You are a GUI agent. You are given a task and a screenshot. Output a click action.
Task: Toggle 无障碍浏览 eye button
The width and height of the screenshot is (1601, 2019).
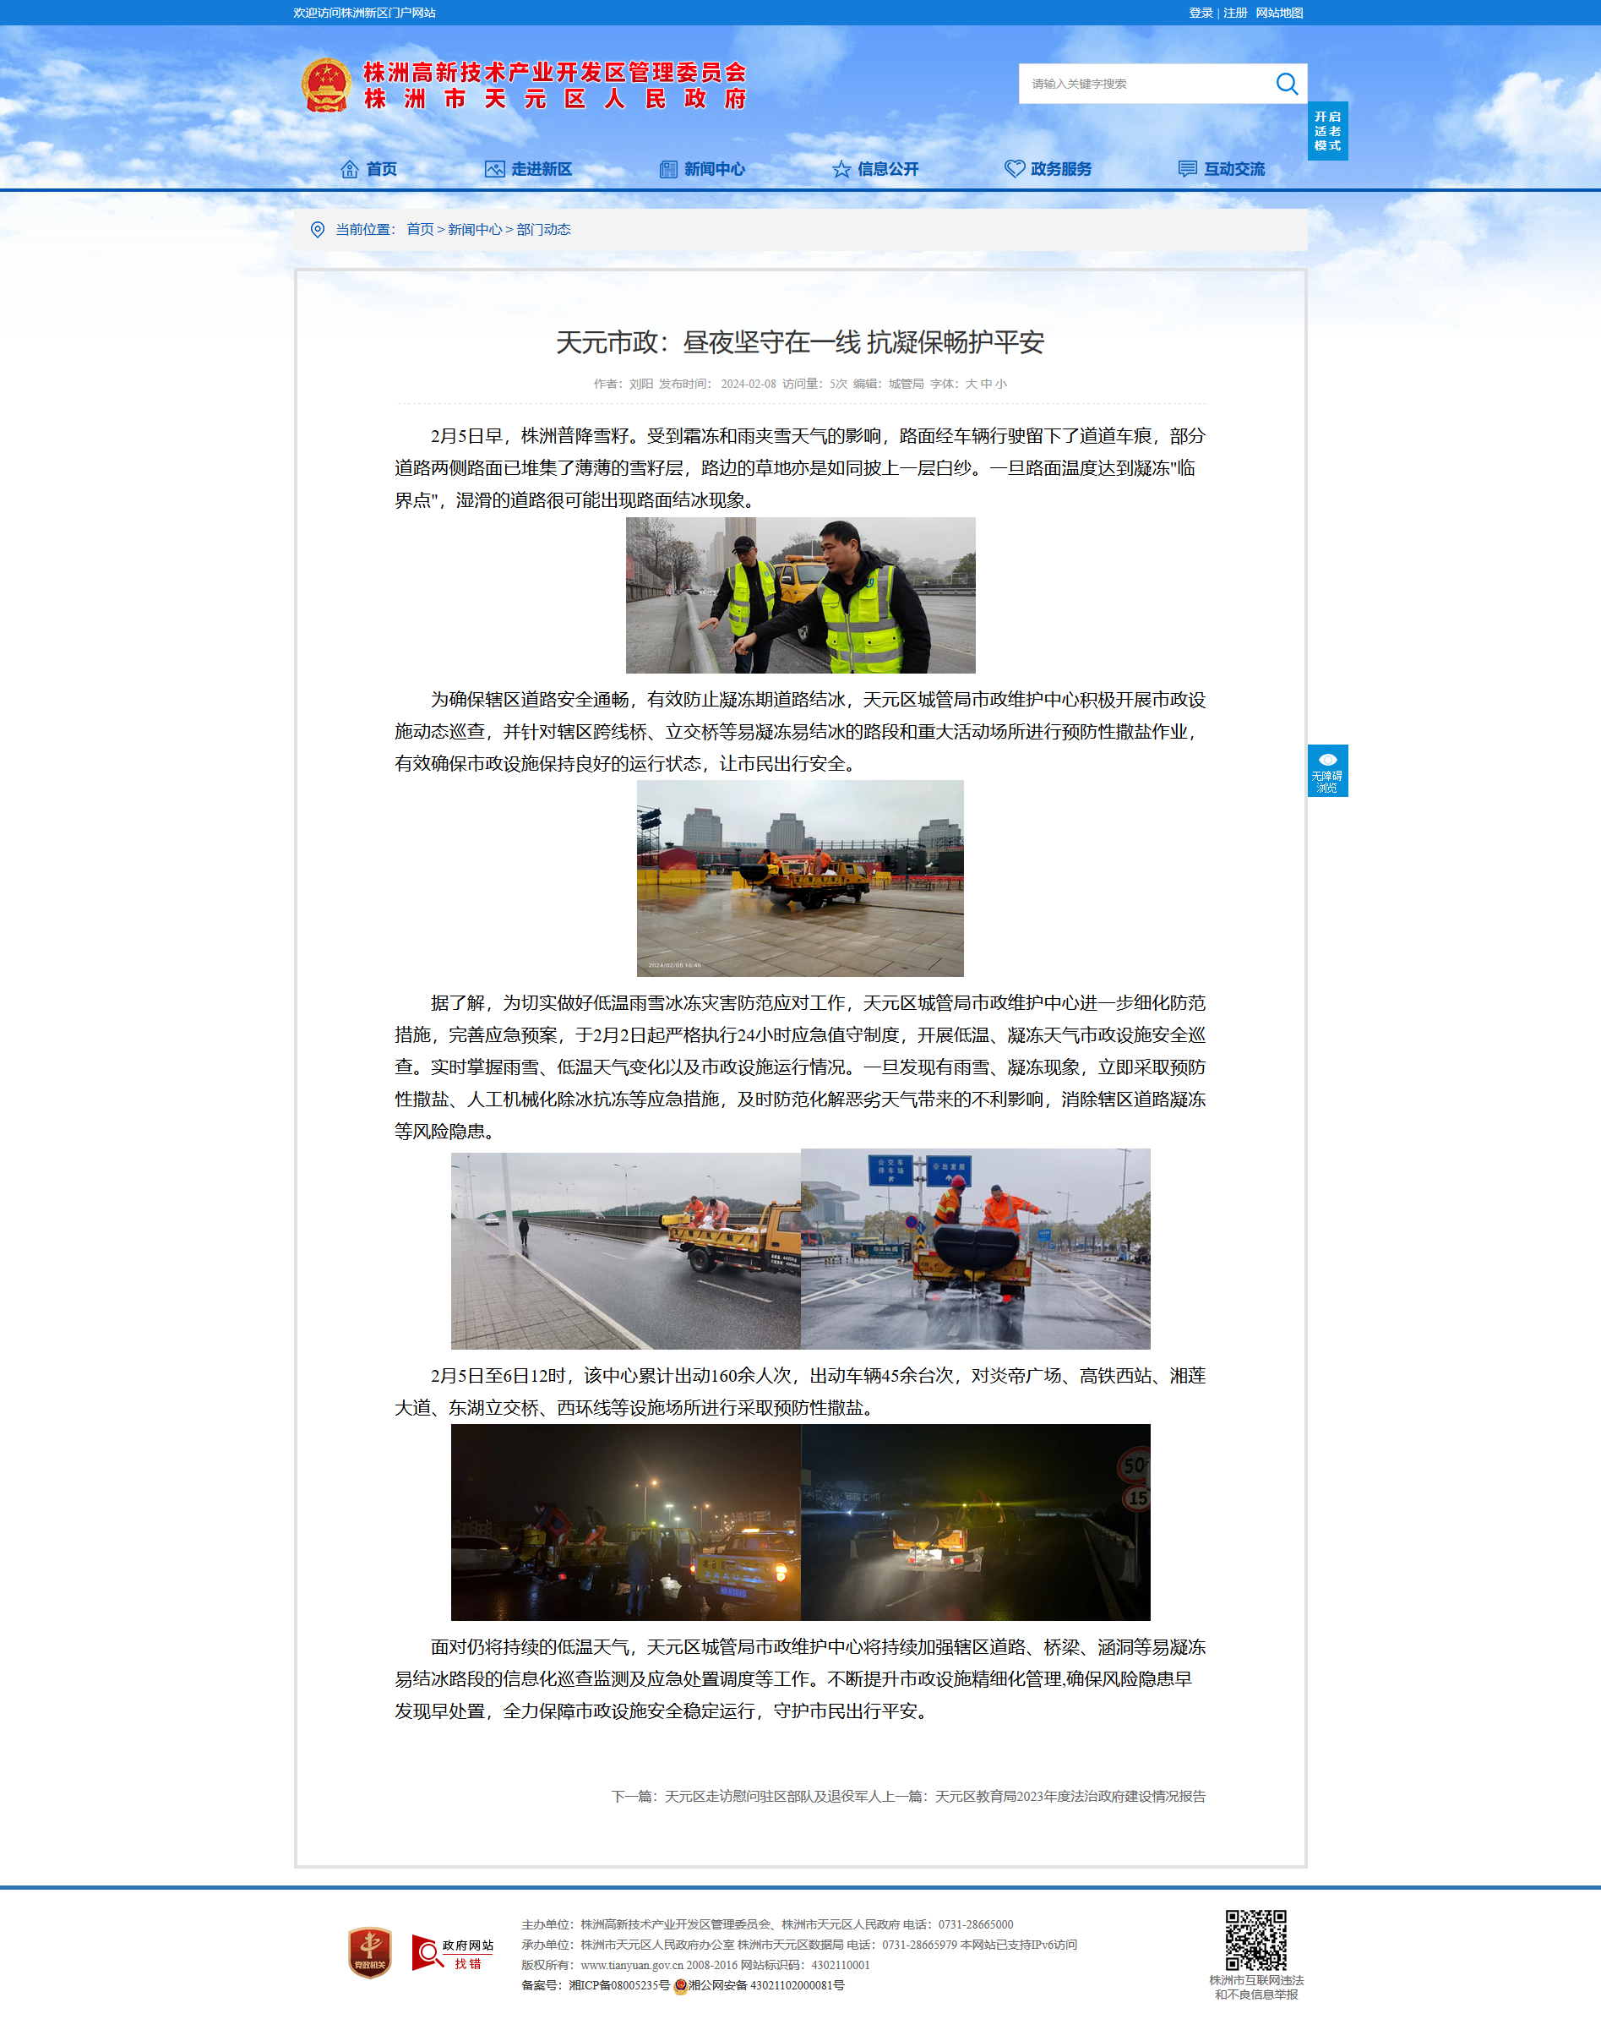click(1326, 771)
